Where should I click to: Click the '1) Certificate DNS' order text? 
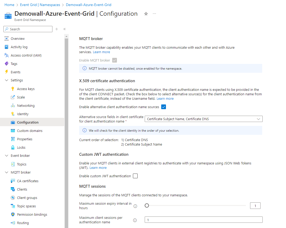(134, 140)
